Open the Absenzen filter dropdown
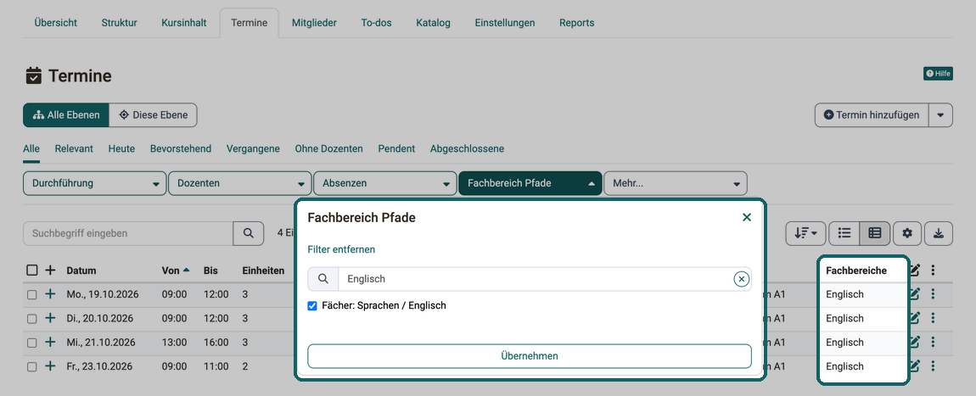 pyautogui.click(x=384, y=183)
